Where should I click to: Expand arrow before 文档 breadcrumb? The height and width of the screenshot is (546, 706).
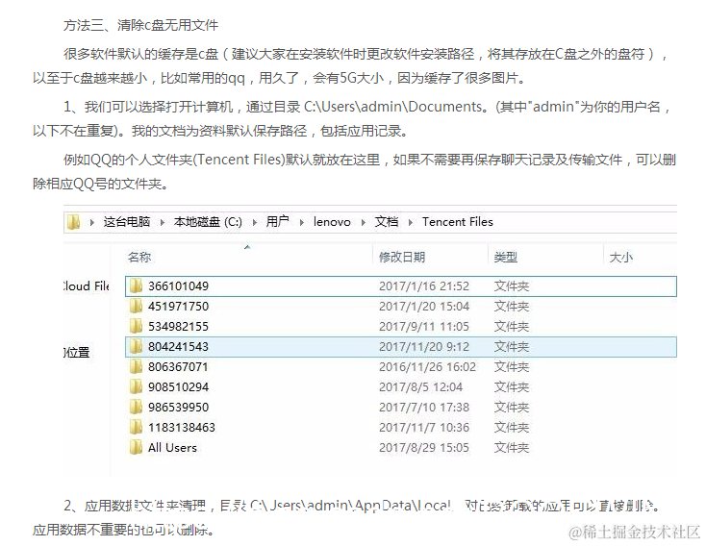coord(364,222)
